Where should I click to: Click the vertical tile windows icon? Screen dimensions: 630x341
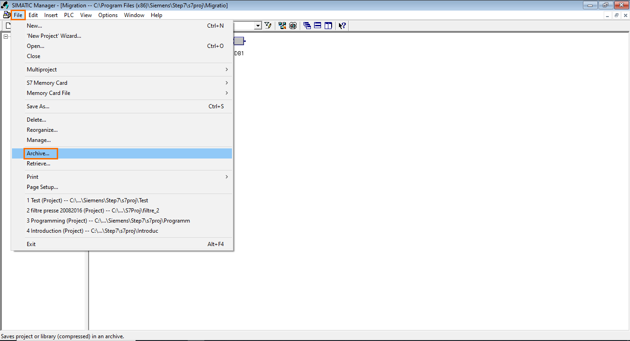coord(328,25)
